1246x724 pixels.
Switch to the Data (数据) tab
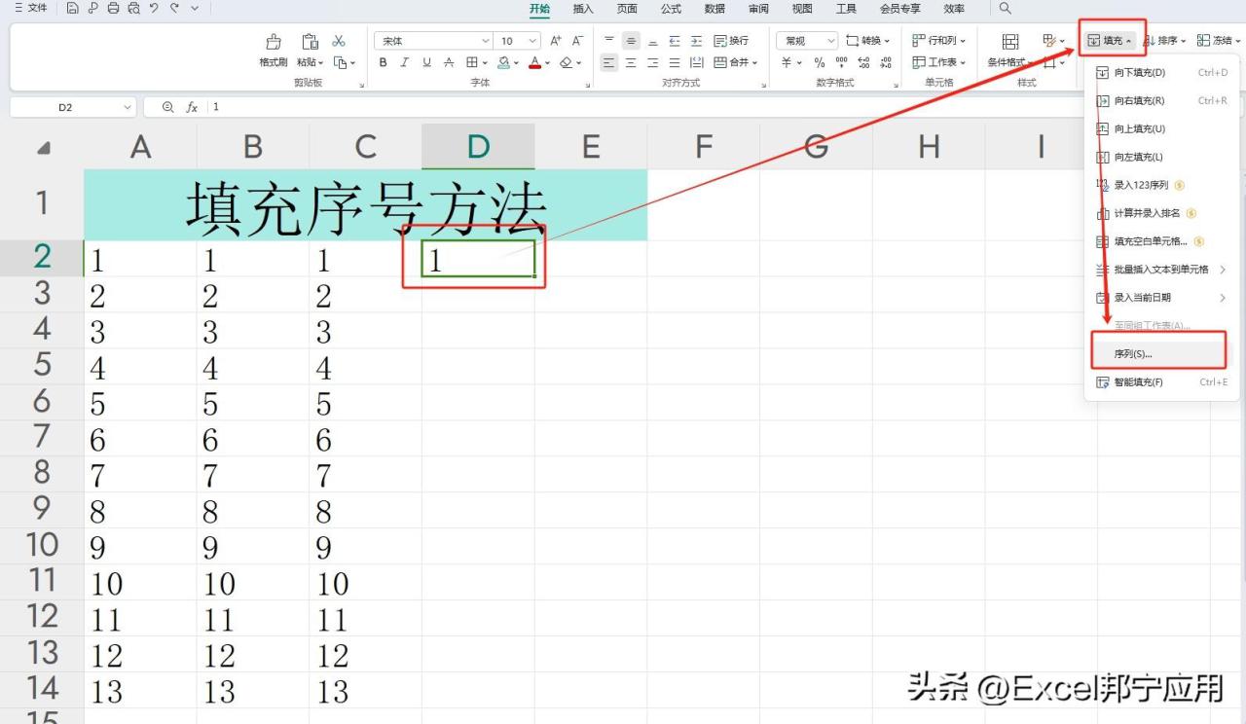point(715,9)
